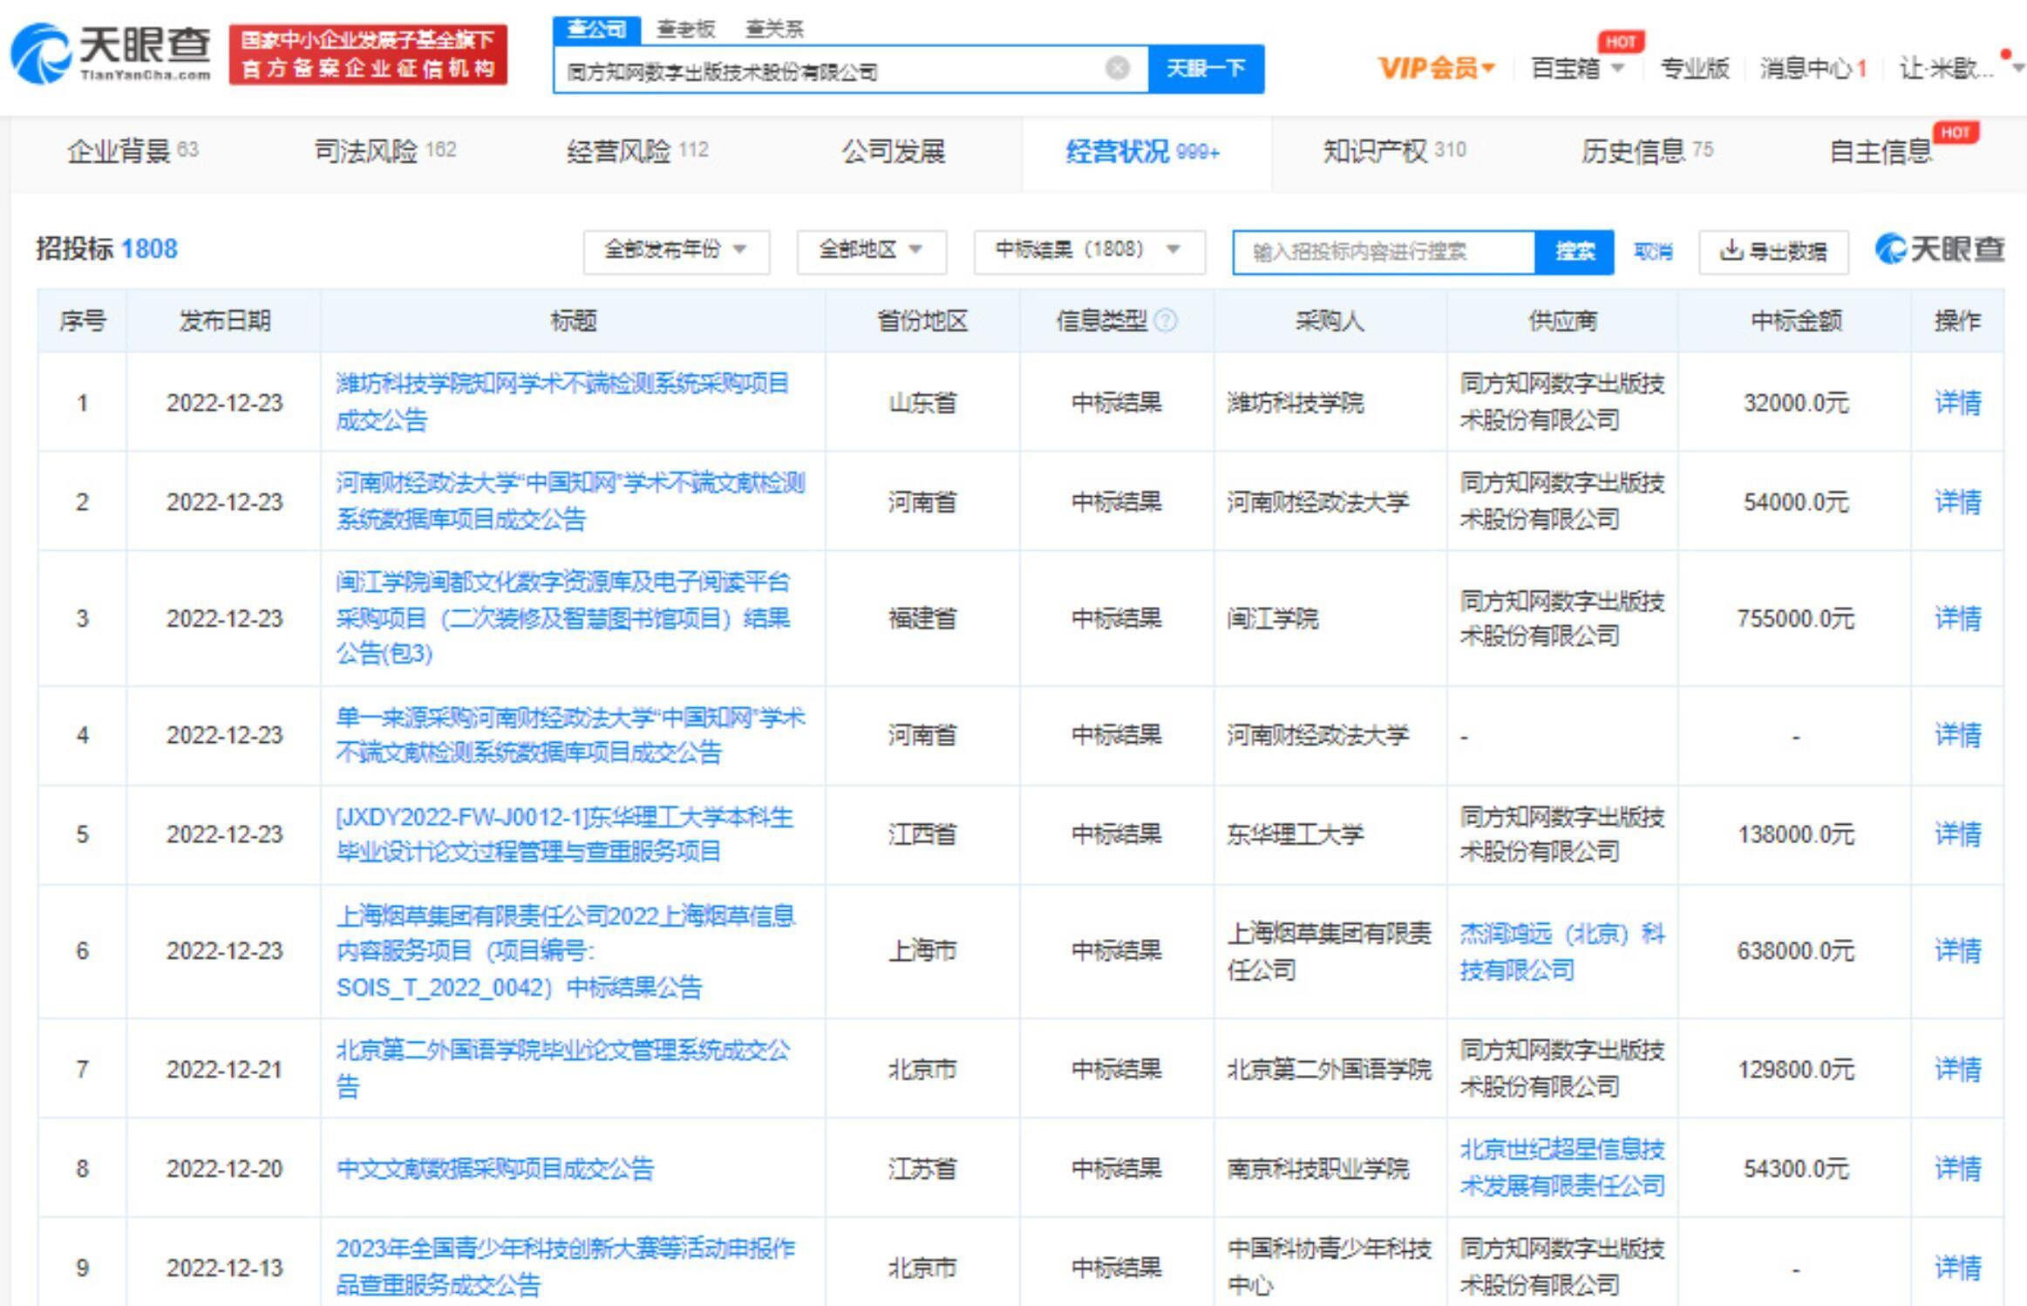The height and width of the screenshot is (1306, 2027).
Task: Open the 2023年全国青少年科技创新大赛 title link
Action: coord(566,1267)
